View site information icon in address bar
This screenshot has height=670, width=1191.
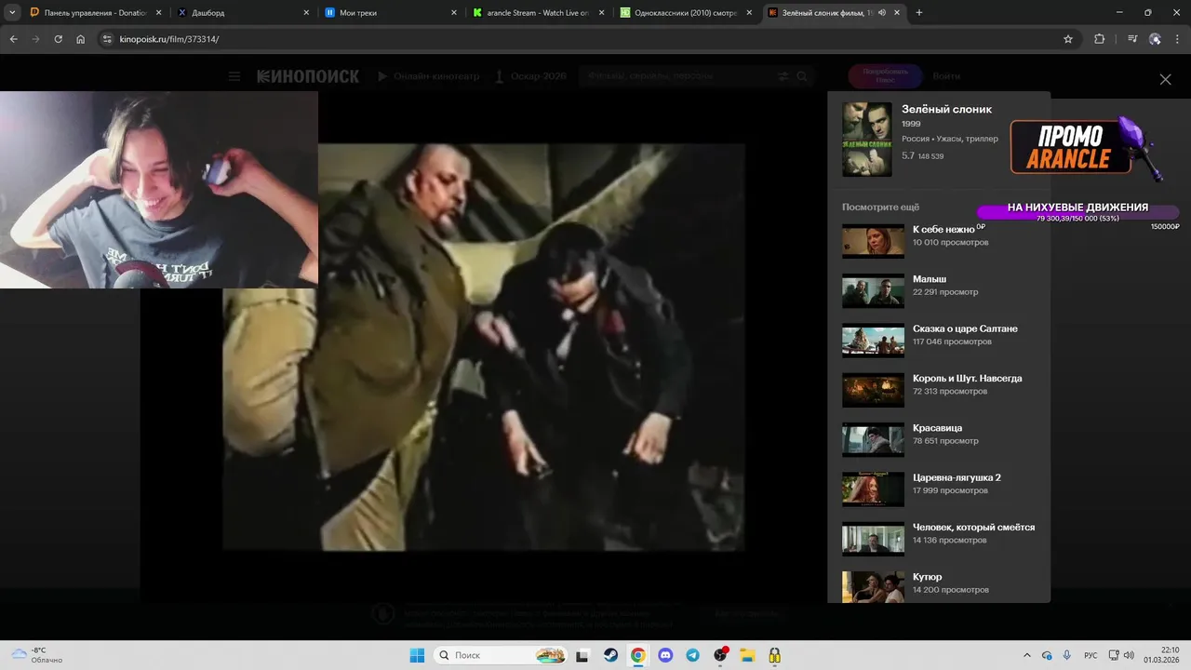point(107,39)
